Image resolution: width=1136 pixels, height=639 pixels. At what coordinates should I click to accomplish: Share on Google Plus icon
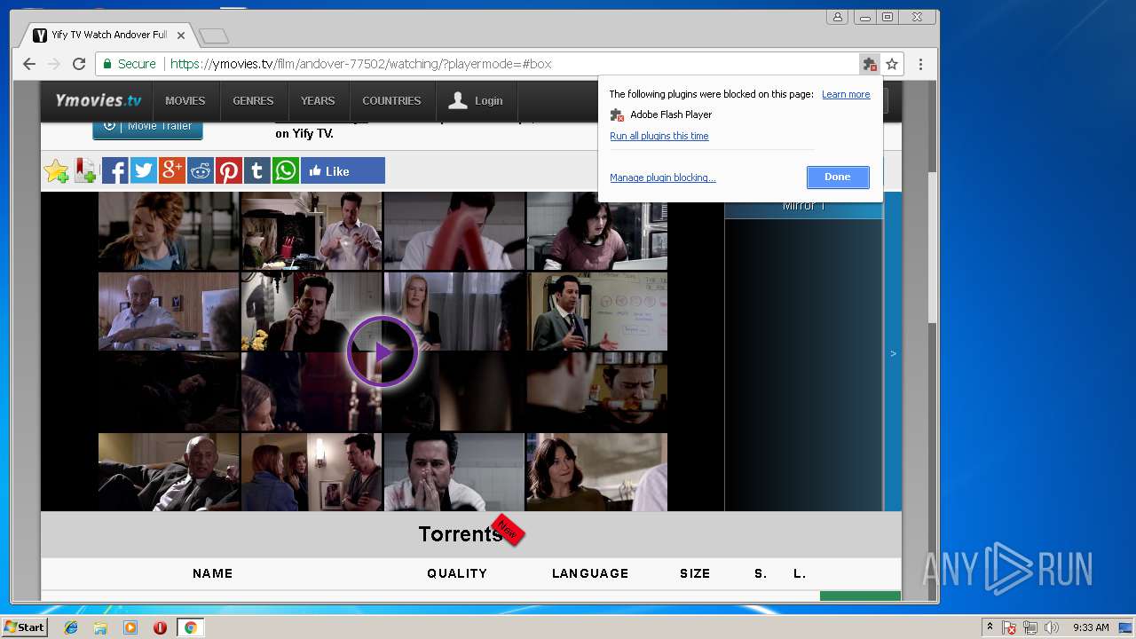[x=171, y=170]
